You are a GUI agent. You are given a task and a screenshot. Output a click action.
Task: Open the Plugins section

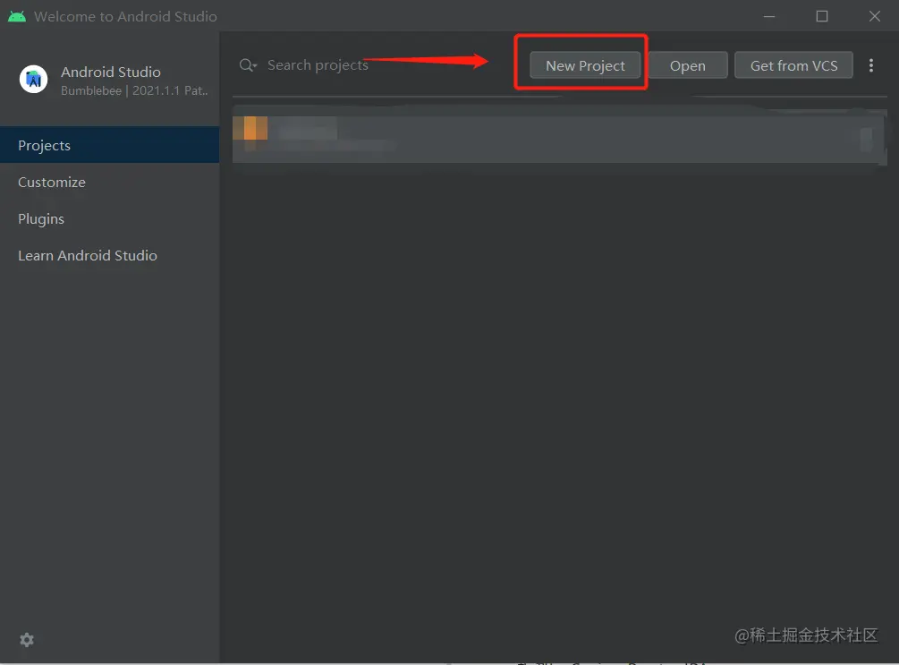109,218
